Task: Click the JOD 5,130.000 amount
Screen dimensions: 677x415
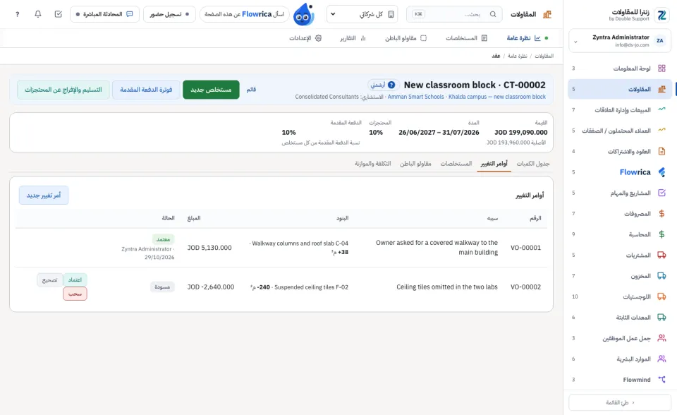Action: pos(209,248)
